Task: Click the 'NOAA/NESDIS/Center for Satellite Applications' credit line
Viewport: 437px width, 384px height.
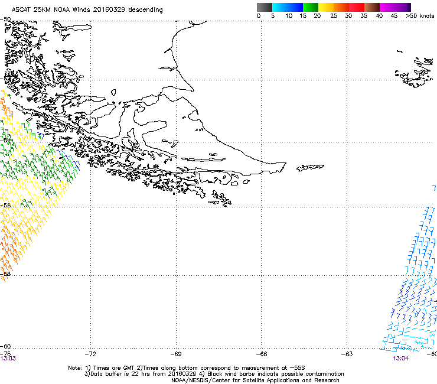Action: (x=255, y=380)
